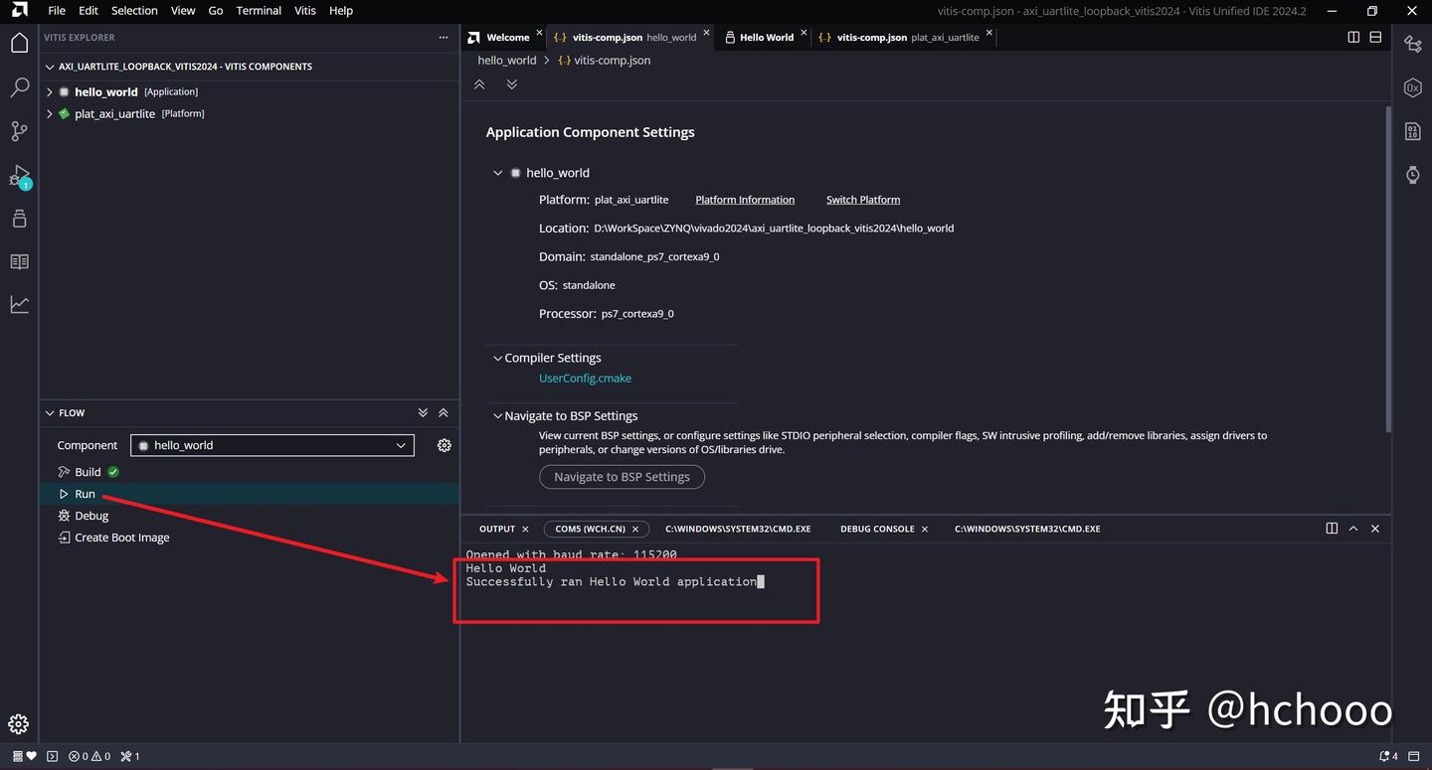Screen dimensions: 1432x770
Task: Open settings gear next to Component dropdown
Action: [445, 445]
